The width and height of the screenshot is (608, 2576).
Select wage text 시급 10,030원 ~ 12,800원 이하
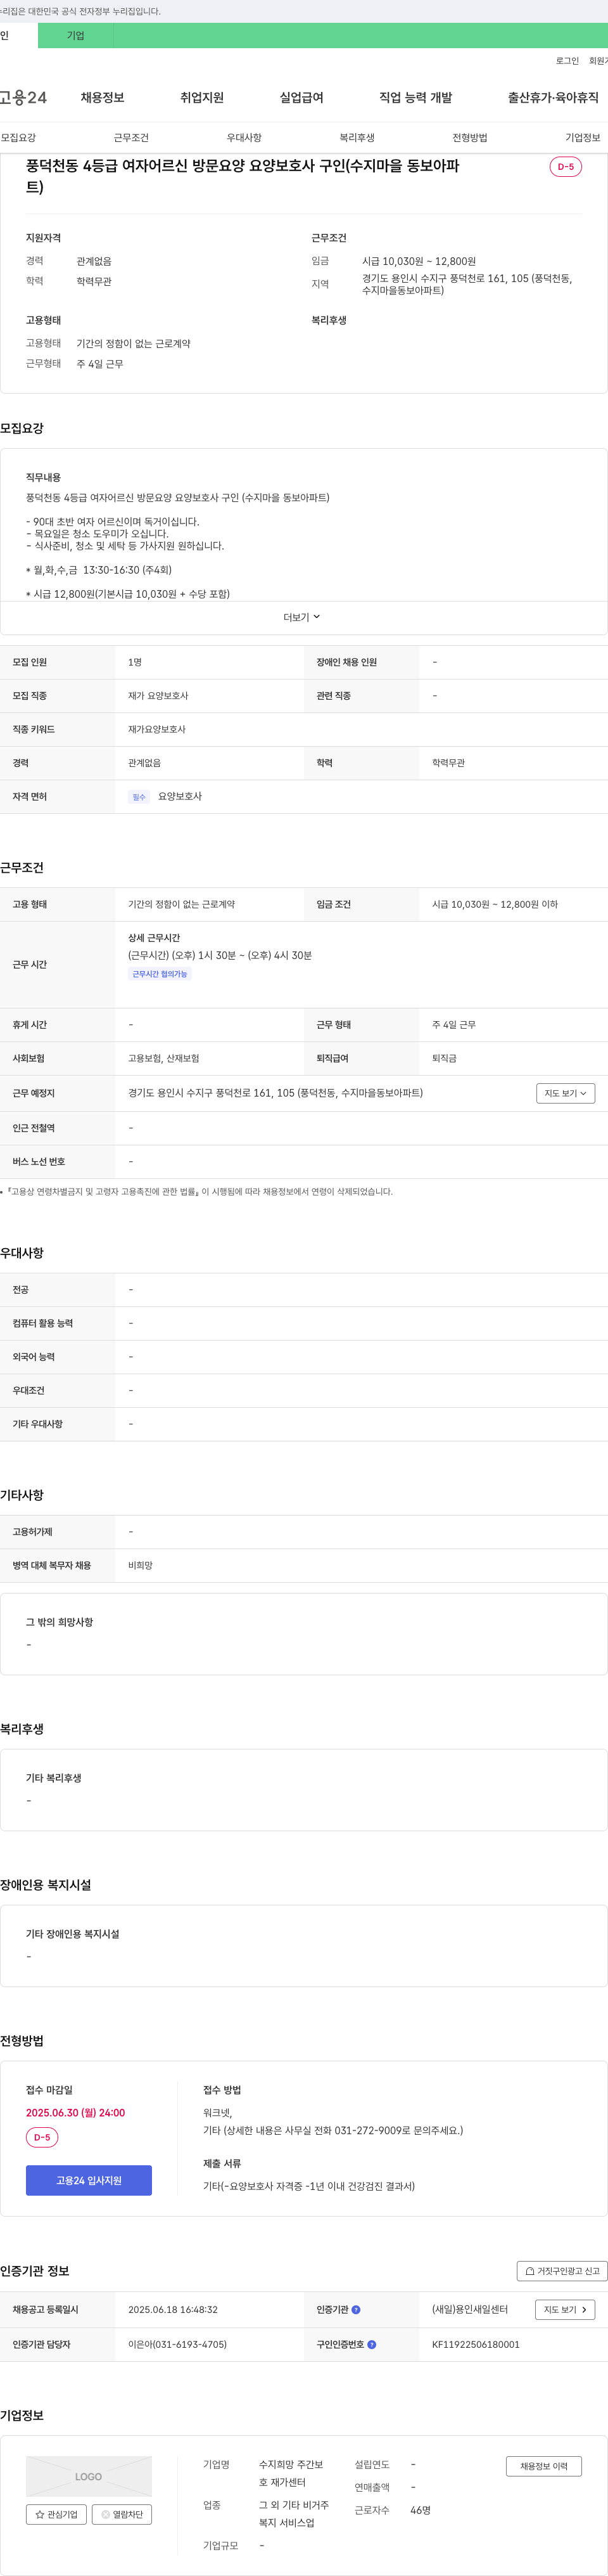494,904
